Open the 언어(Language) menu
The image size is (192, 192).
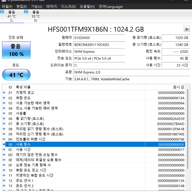111,6
